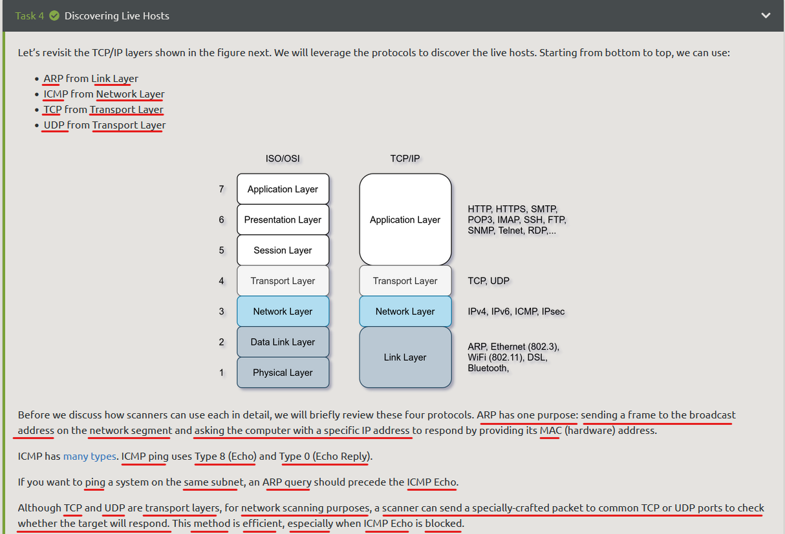The image size is (785, 534).
Task: Click layer number 7 in the diagram
Action: [222, 189]
